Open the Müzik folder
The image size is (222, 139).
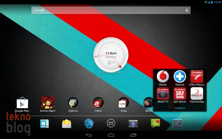(148, 103)
